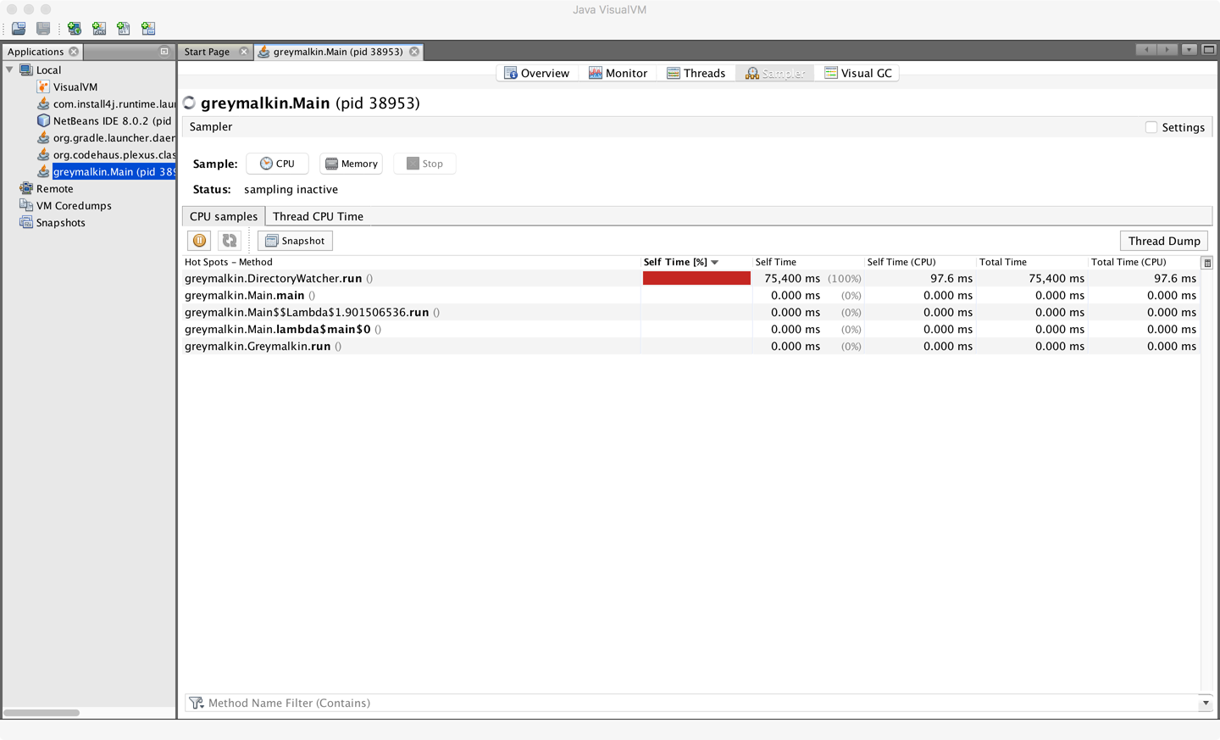Open the method filter history dropdown
Image resolution: width=1220 pixels, height=740 pixels.
pyautogui.click(x=1206, y=703)
